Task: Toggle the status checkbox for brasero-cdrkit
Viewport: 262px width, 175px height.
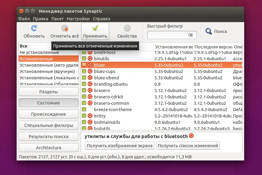Action: (84, 97)
